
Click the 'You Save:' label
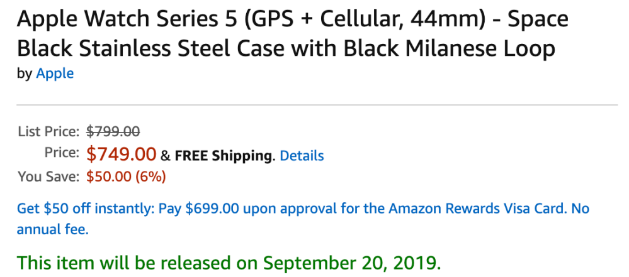point(48,177)
